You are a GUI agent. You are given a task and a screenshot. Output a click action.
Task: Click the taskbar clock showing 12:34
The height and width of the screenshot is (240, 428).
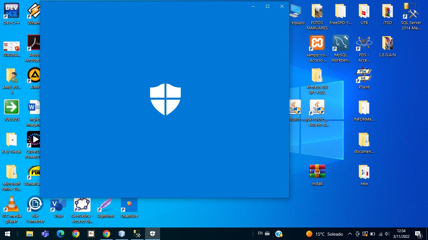(x=401, y=234)
